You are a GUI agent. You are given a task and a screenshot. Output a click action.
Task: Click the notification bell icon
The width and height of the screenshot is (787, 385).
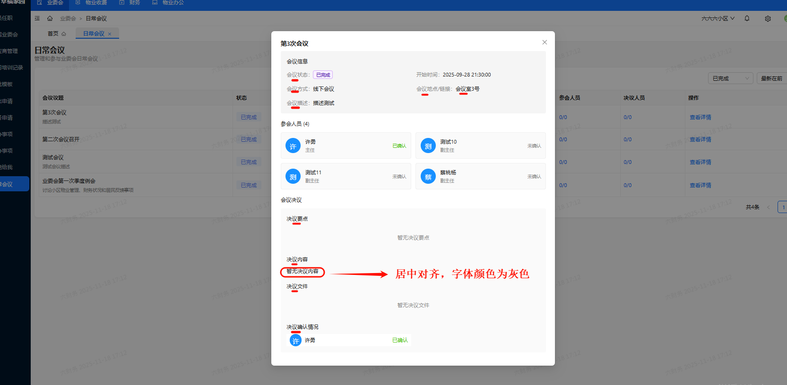tap(747, 18)
